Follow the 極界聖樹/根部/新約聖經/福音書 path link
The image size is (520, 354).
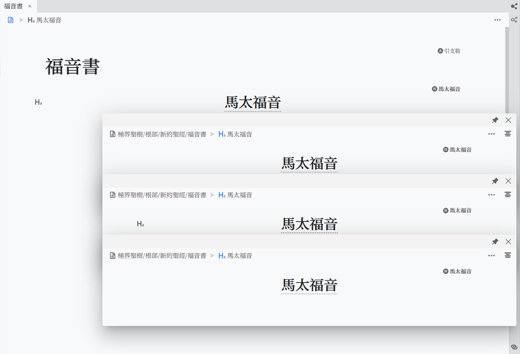[x=161, y=134]
